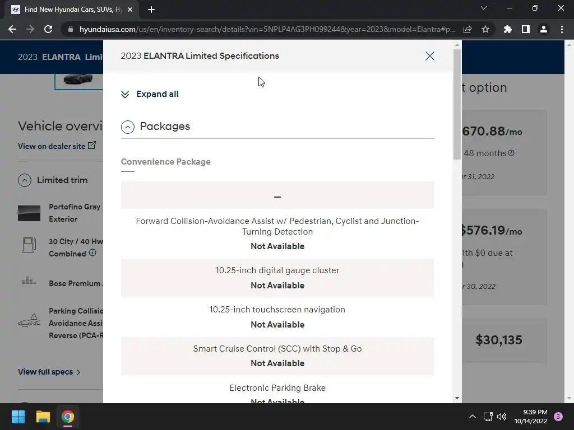Click the volume speaker tray icon
This screenshot has height=430, width=574.
502,417
